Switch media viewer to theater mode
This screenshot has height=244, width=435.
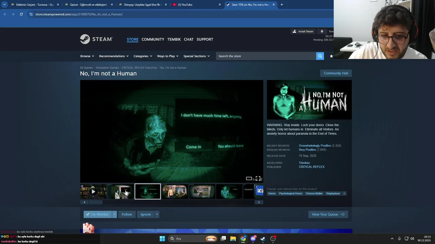pos(249,179)
